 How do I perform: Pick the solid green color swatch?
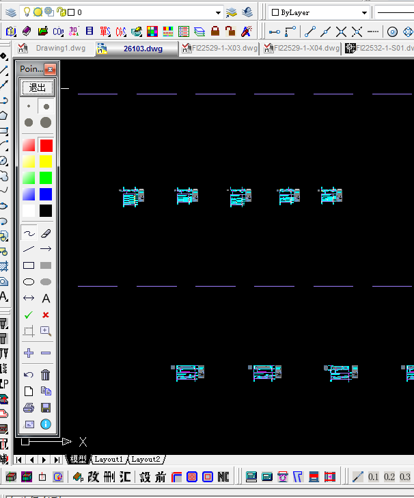point(46,178)
